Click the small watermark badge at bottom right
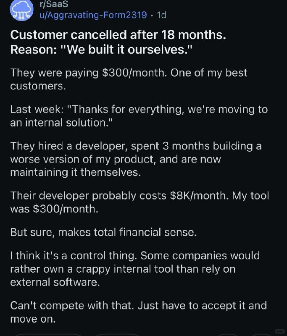 [x=280, y=331]
